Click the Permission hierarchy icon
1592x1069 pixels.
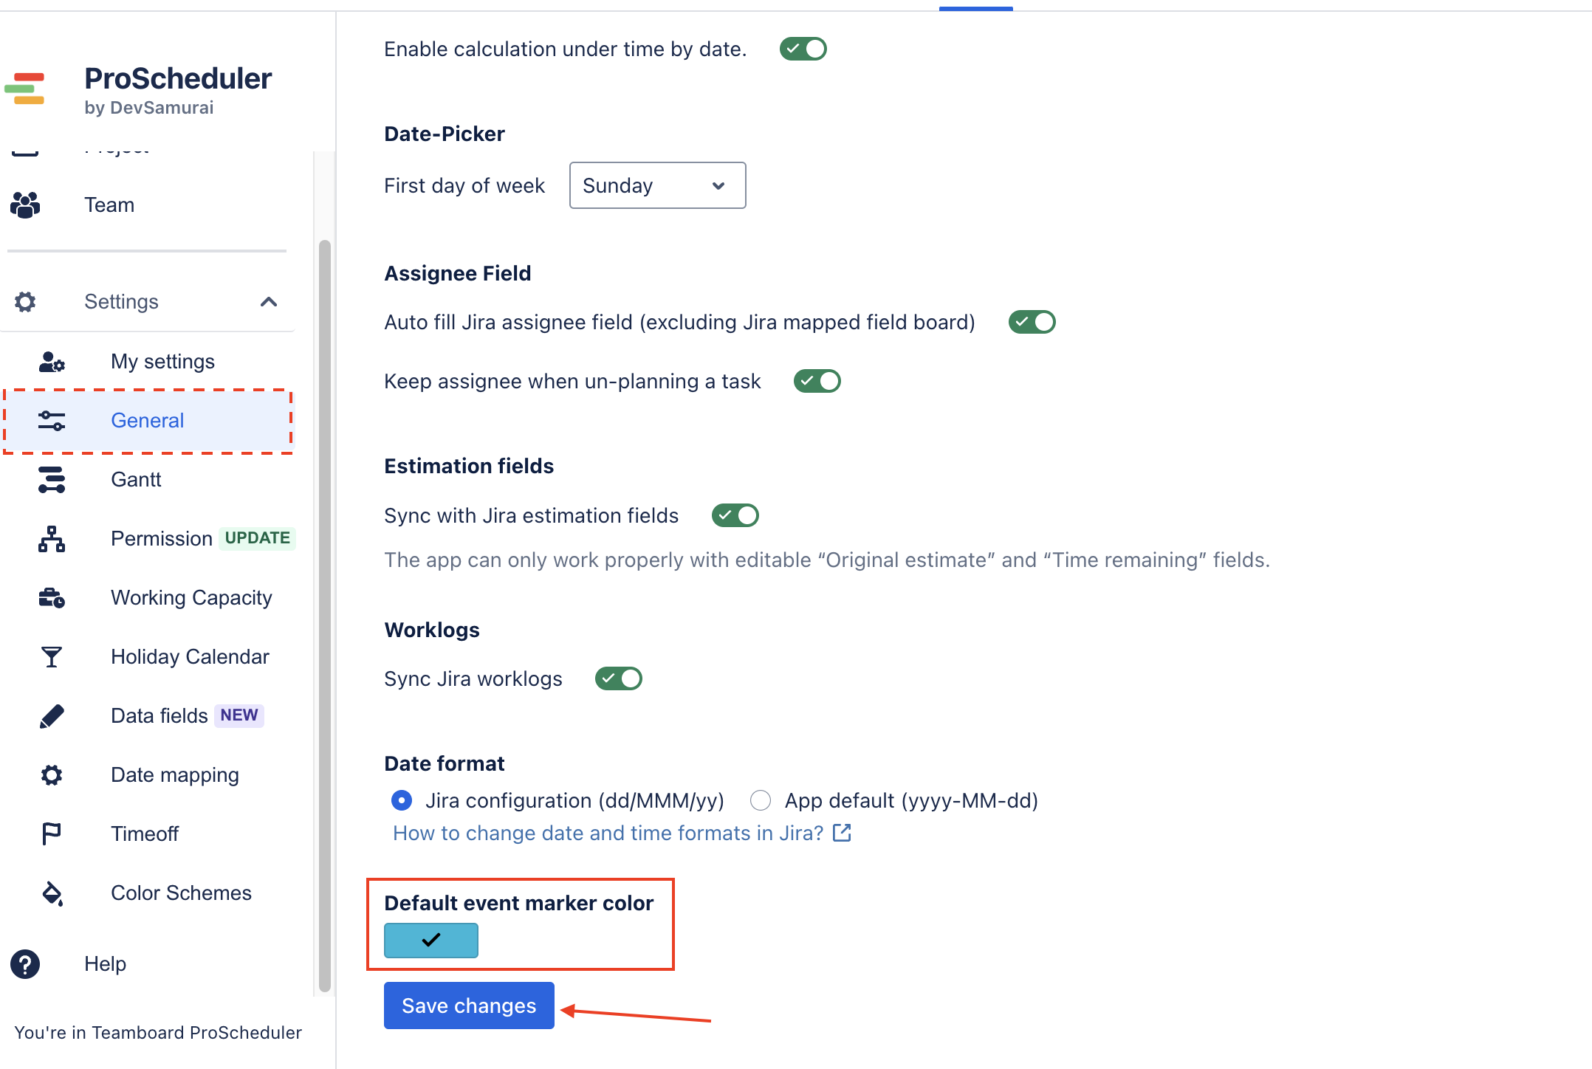(52, 539)
